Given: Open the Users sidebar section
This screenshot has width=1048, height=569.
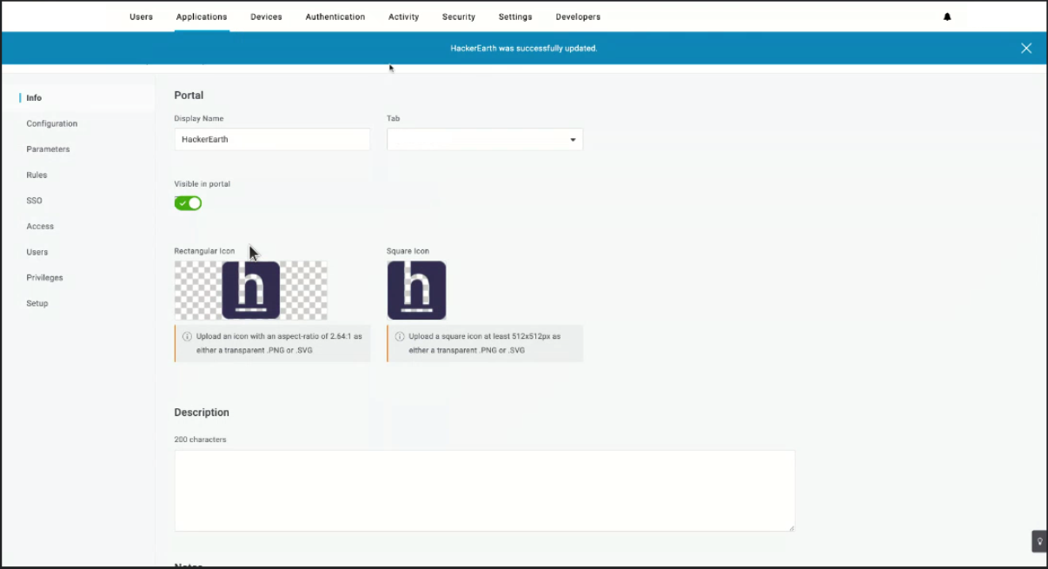Looking at the screenshot, I should click(x=37, y=252).
